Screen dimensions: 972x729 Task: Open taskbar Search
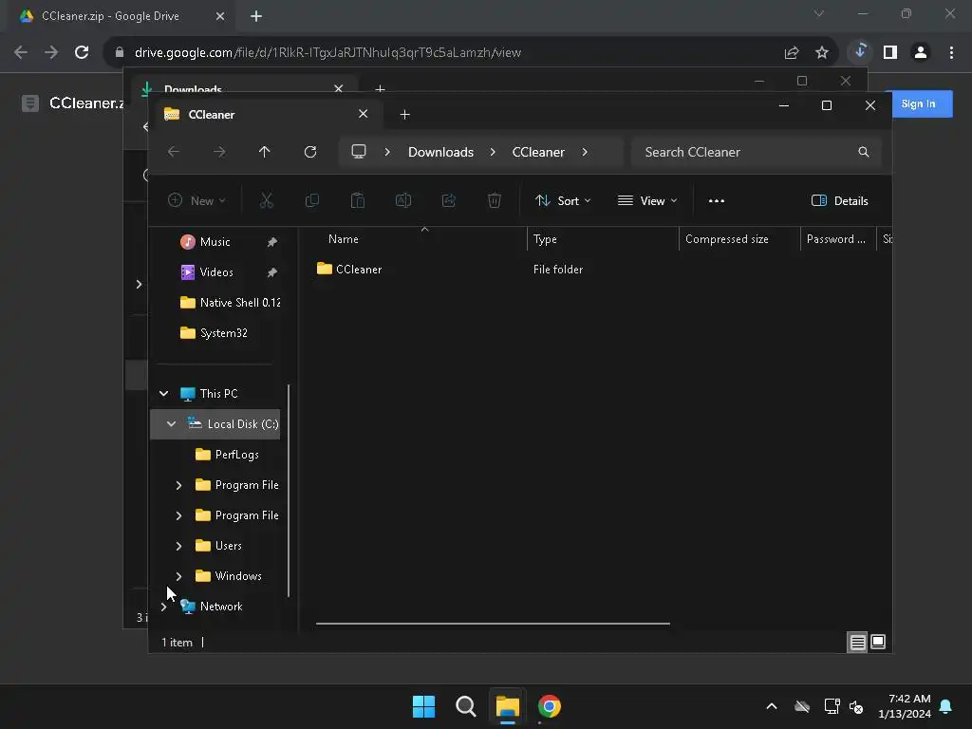[x=465, y=706]
